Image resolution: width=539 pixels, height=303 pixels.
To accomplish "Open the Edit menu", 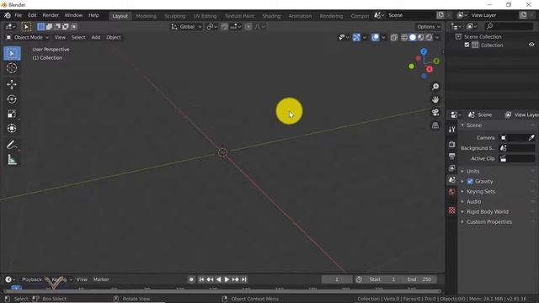I will [32, 15].
